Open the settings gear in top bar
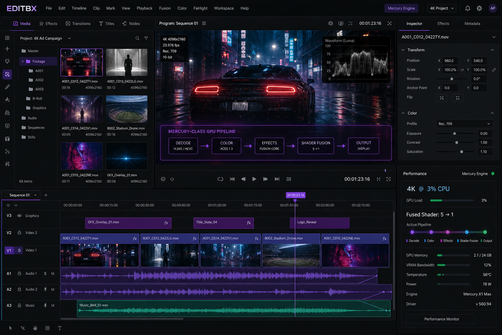This screenshot has width=502, height=335. click(479, 8)
